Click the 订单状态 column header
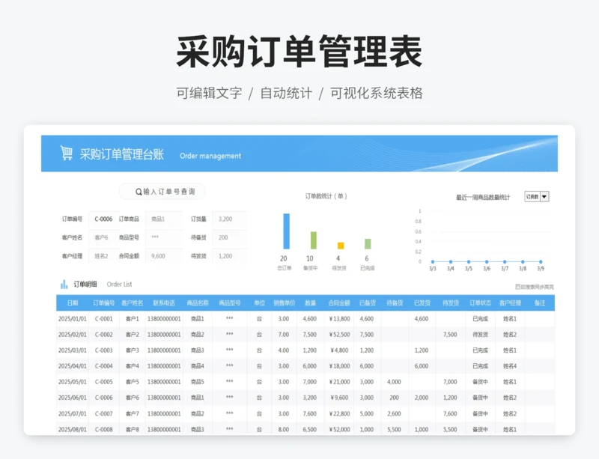The width and height of the screenshot is (599, 459). [480, 303]
